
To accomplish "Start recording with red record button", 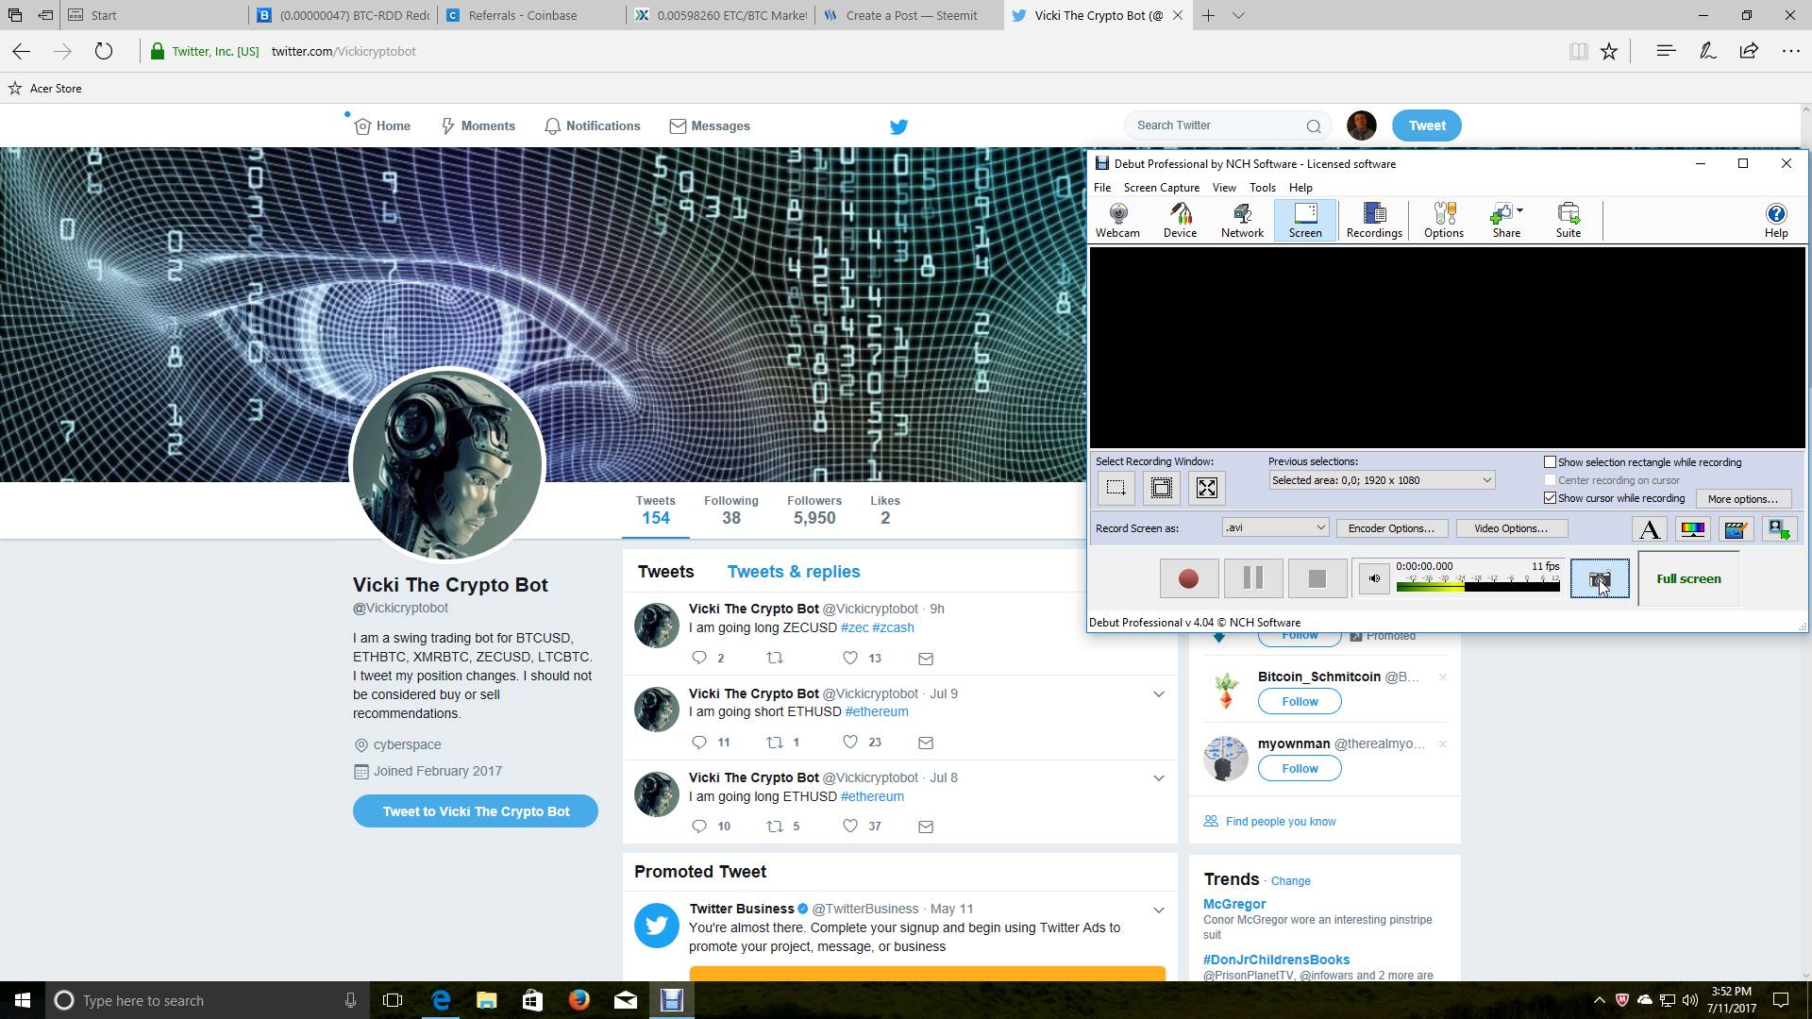I will click(1188, 578).
